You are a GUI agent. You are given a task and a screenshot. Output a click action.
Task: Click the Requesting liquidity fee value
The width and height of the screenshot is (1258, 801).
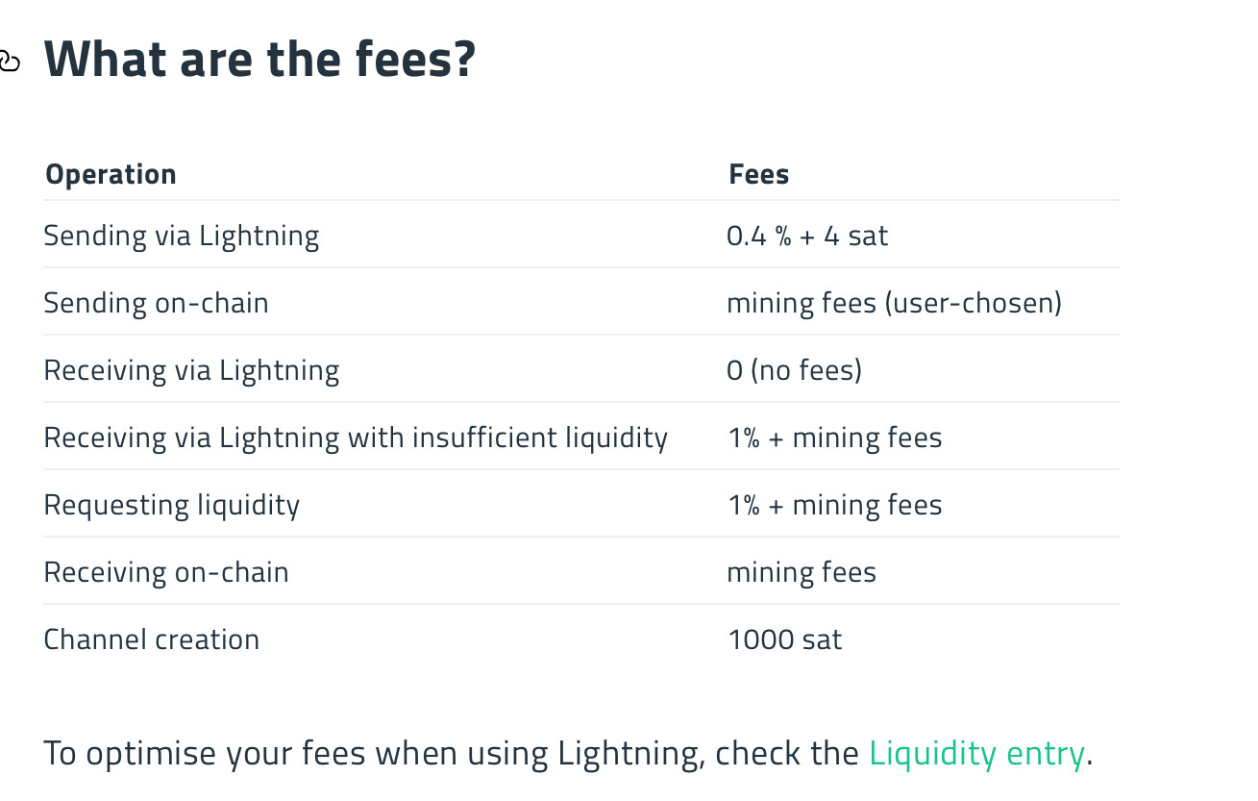[x=834, y=505]
